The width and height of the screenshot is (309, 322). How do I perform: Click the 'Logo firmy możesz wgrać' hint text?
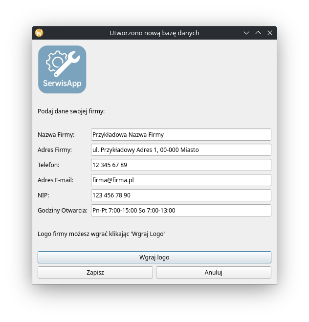pyautogui.click(x=101, y=234)
